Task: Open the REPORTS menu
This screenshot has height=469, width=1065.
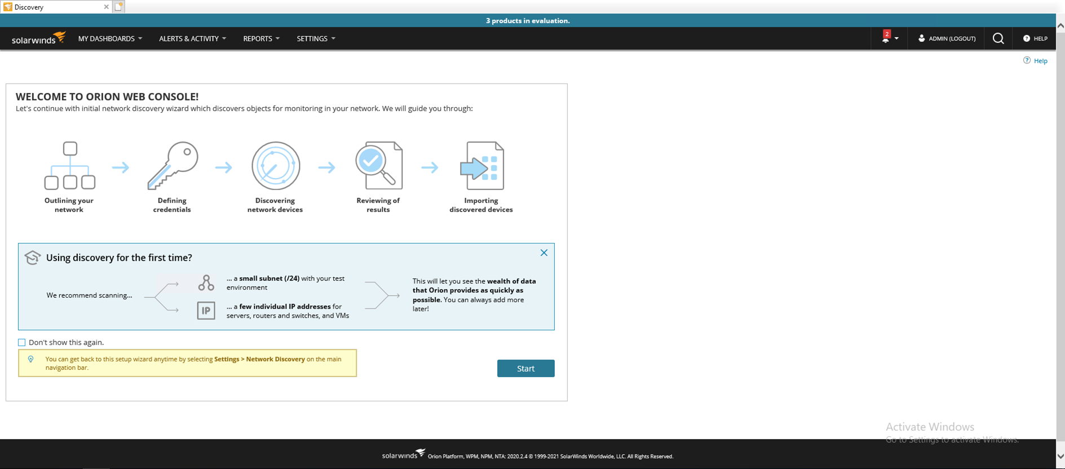Action: 261,38
